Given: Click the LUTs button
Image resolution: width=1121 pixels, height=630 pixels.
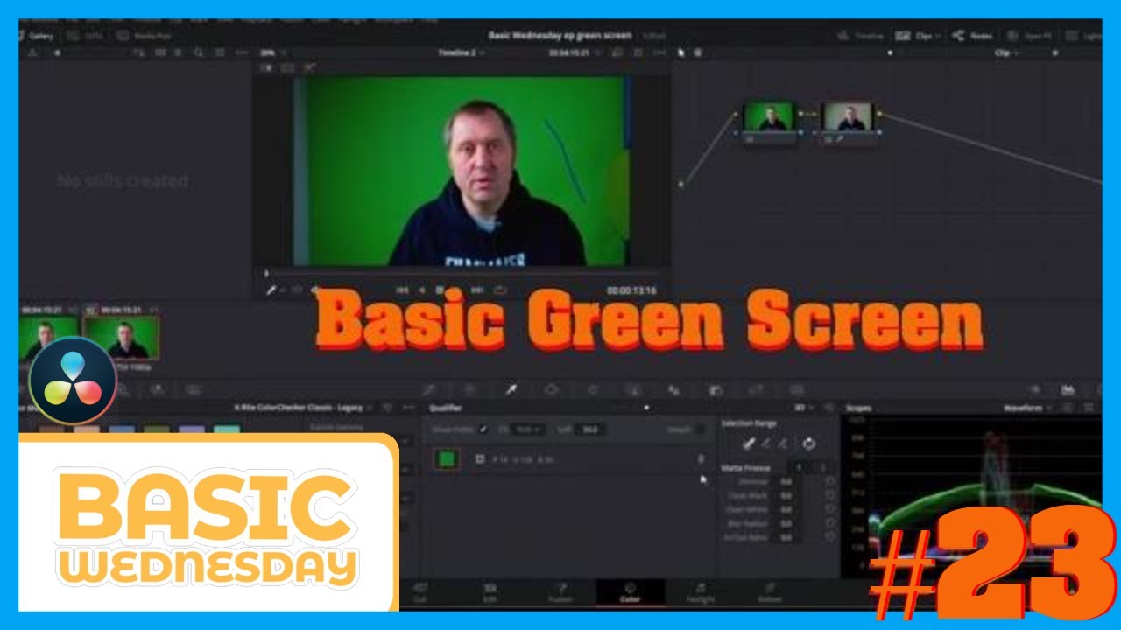Looking at the screenshot, I should coord(85,36).
